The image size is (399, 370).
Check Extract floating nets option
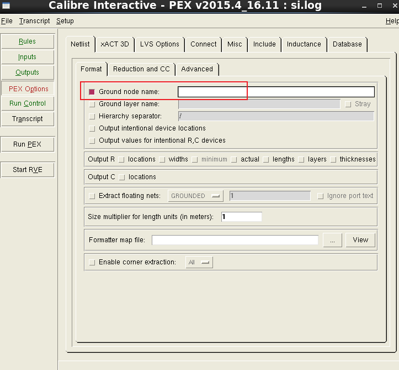pos(92,196)
